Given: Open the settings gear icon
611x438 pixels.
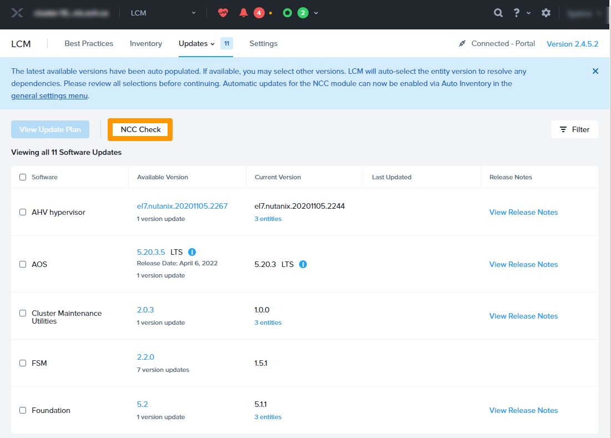Looking at the screenshot, I should click(x=546, y=13).
